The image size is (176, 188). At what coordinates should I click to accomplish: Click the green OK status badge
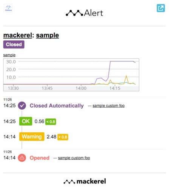[26, 121]
